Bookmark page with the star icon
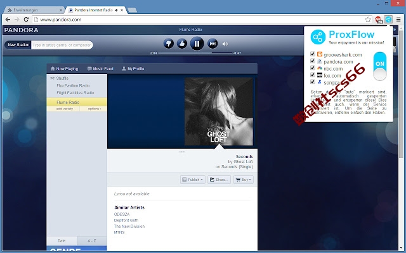 tap(368, 20)
